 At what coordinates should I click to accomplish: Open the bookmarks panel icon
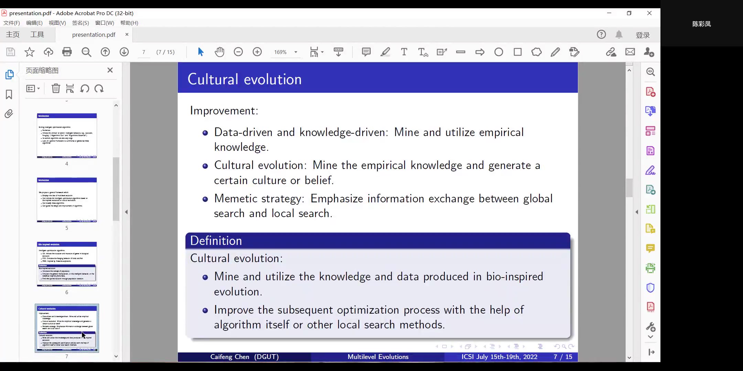coord(9,94)
